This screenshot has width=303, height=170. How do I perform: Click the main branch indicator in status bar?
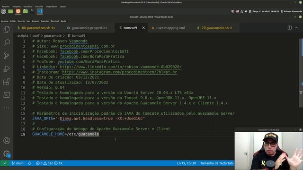point(18,163)
